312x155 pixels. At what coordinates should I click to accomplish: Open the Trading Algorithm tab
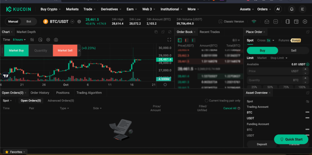[89, 93]
